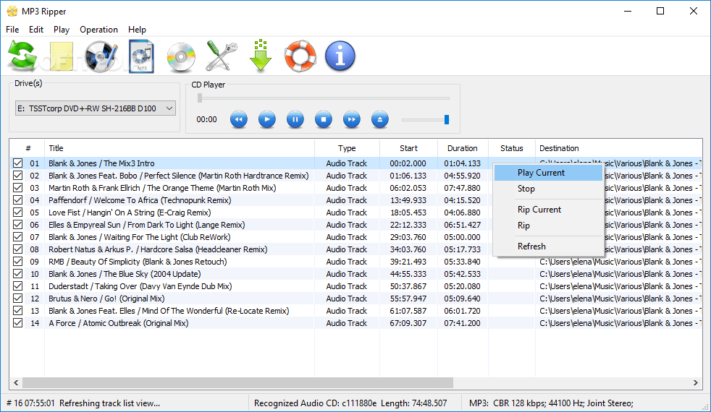The height and width of the screenshot is (412, 711).
Task: Open the Drive(s) dropdown for TSSTcorp DVD+-RW
Action: tap(96, 108)
